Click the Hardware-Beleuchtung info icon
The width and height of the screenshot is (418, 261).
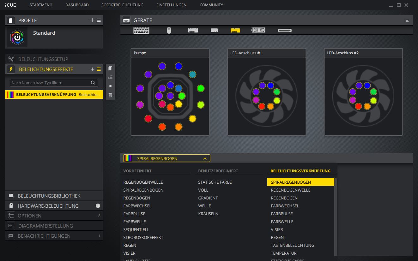[x=98, y=206]
